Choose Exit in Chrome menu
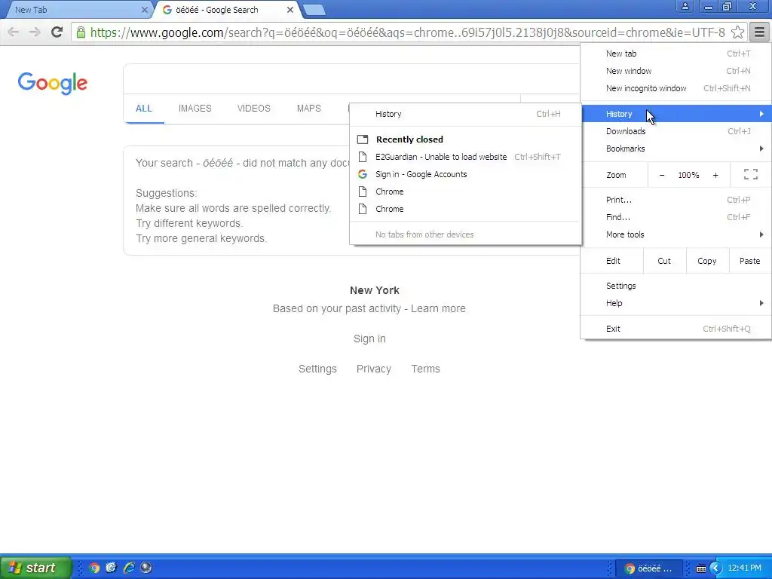This screenshot has width=772, height=579. [676, 329]
